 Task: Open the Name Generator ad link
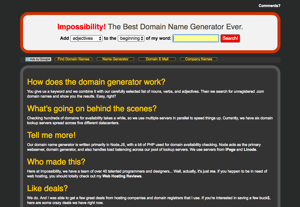pos(115,59)
